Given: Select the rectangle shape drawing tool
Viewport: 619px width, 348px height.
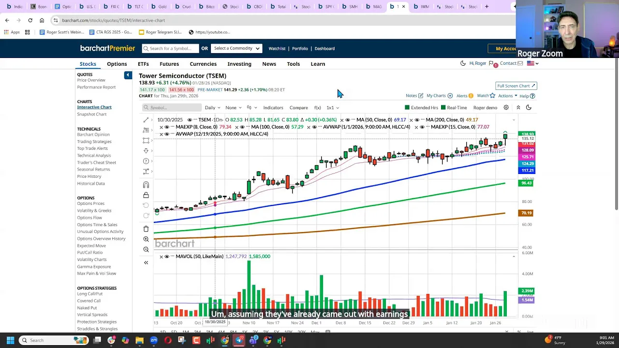Looking at the screenshot, I should [146, 141].
